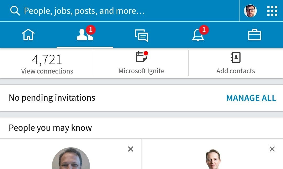The image size is (283, 169).
Task: Open the first suggested person's photo
Action: click(71, 158)
